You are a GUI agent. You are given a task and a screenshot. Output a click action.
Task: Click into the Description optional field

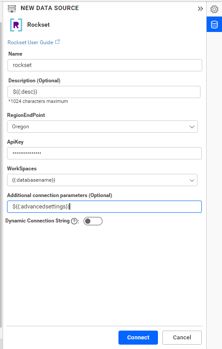[x=104, y=92]
